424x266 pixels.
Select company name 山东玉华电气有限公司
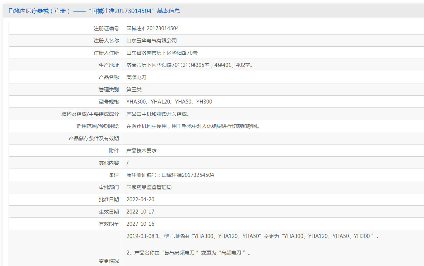tap(151, 41)
